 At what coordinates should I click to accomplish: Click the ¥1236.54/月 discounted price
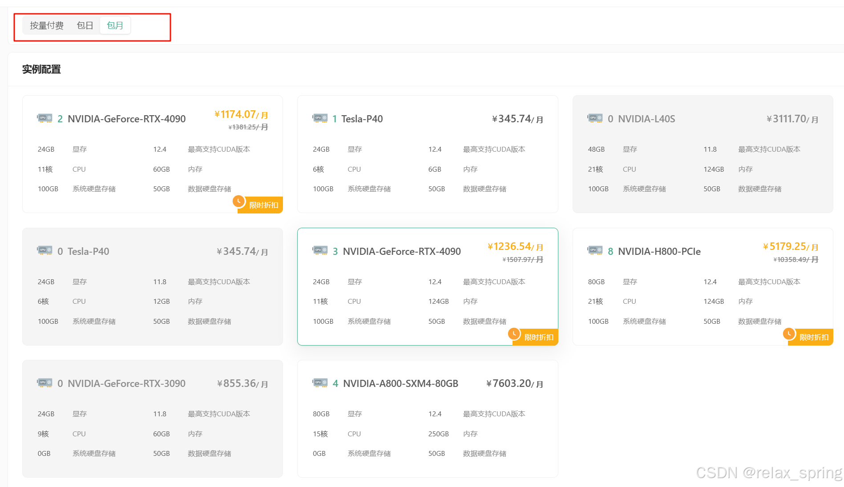516,246
